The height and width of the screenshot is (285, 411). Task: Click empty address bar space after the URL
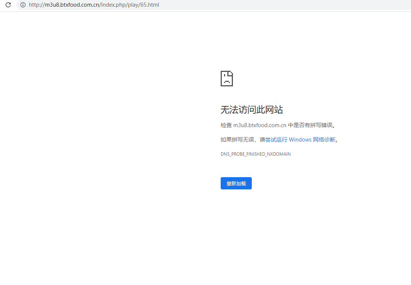point(278,5)
